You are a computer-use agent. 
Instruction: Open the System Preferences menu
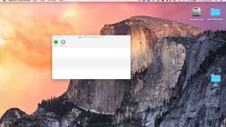pyautogui.click(x=19, y=0)
